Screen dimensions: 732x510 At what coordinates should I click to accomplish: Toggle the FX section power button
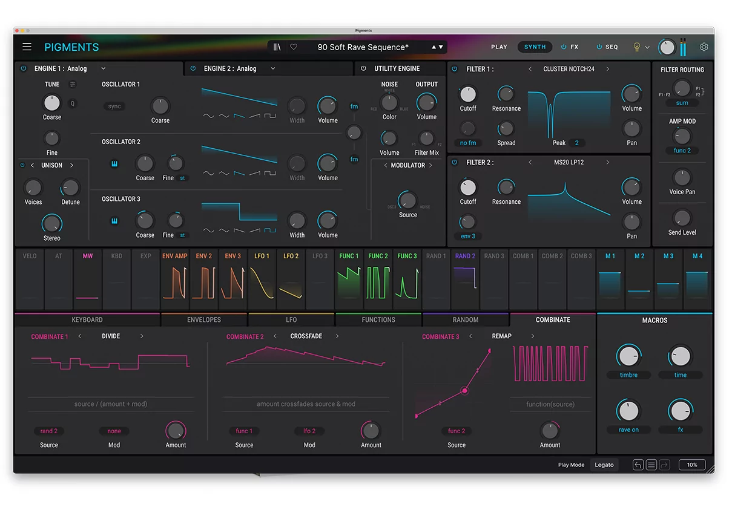[562, 47]
